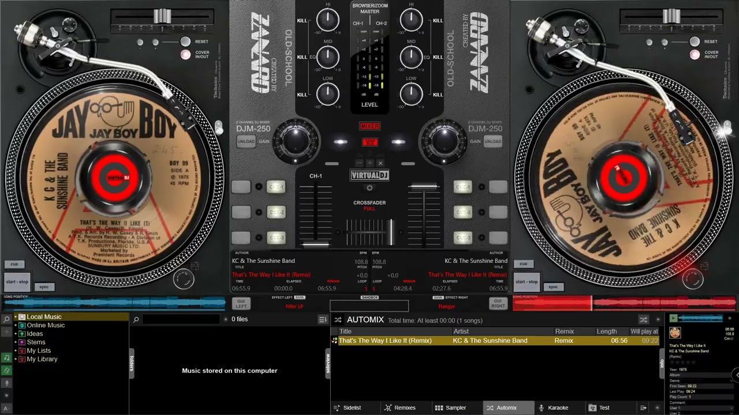Image resolution: width=739 pixels, height=415 pixels.
Task: Click the loop circle icon on right deck
Action: point(692,280)
